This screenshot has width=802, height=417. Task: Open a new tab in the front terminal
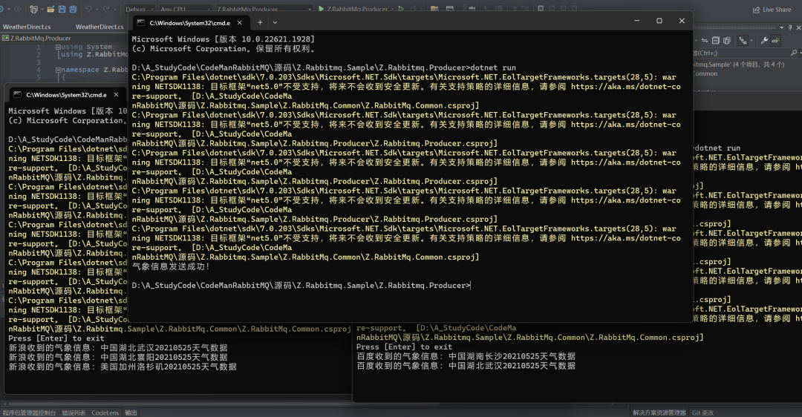pos(260,22)
